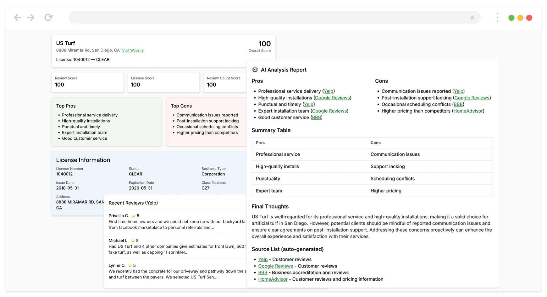Reload the current page

49,17
